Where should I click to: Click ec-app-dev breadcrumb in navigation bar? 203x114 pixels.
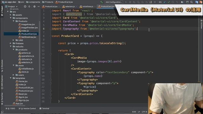click(x=9, y=2)
